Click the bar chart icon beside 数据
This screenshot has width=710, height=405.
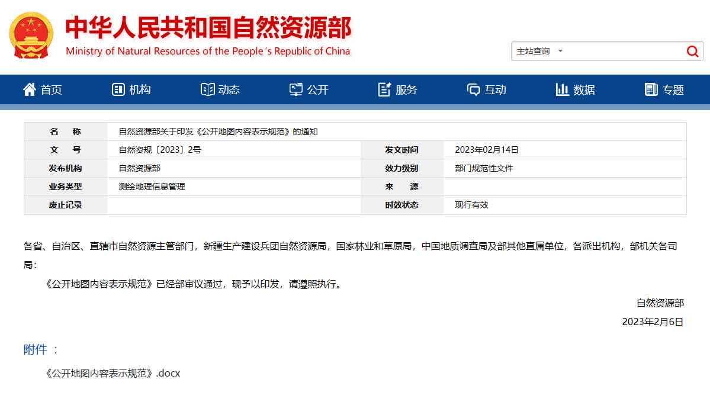pos(562,89)
